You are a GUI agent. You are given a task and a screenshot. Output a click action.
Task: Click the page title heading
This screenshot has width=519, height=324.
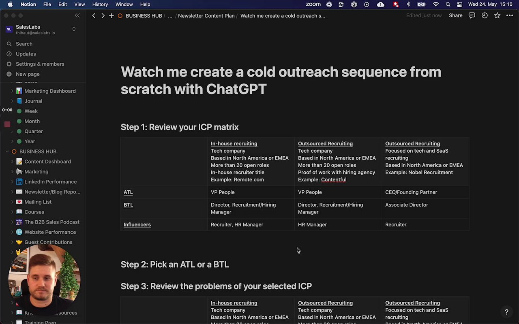[281, 80]
